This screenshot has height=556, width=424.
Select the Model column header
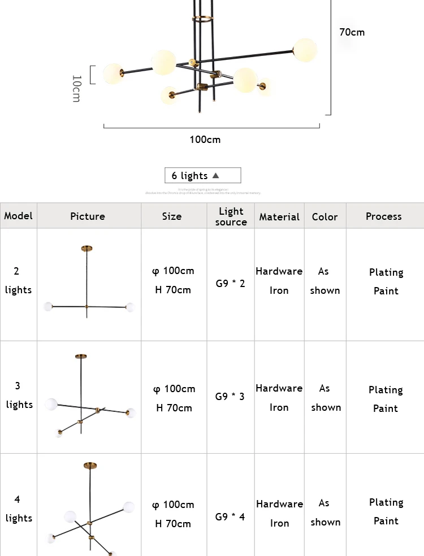tap(19, 216)
